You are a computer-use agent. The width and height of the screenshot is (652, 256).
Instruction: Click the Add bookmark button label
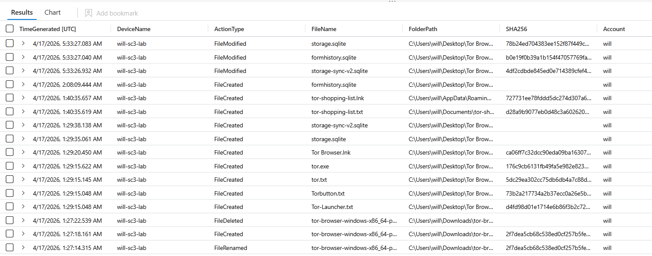[x=117, y=13]
